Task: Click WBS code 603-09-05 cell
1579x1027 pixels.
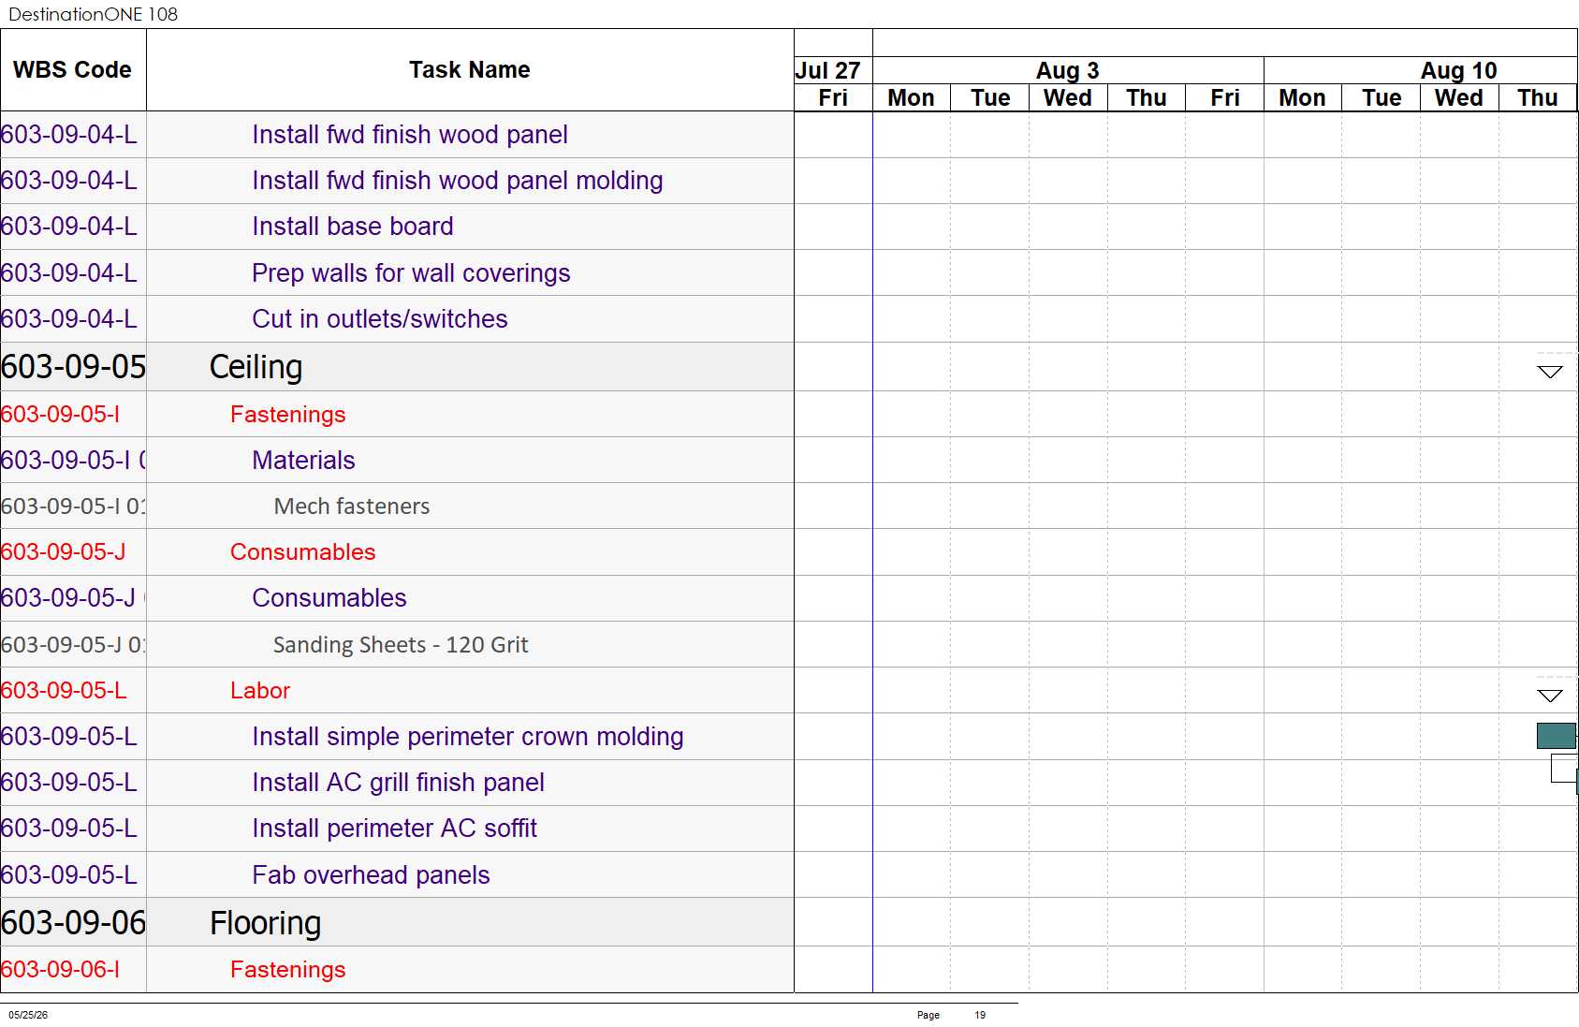Action: (73, 367)
